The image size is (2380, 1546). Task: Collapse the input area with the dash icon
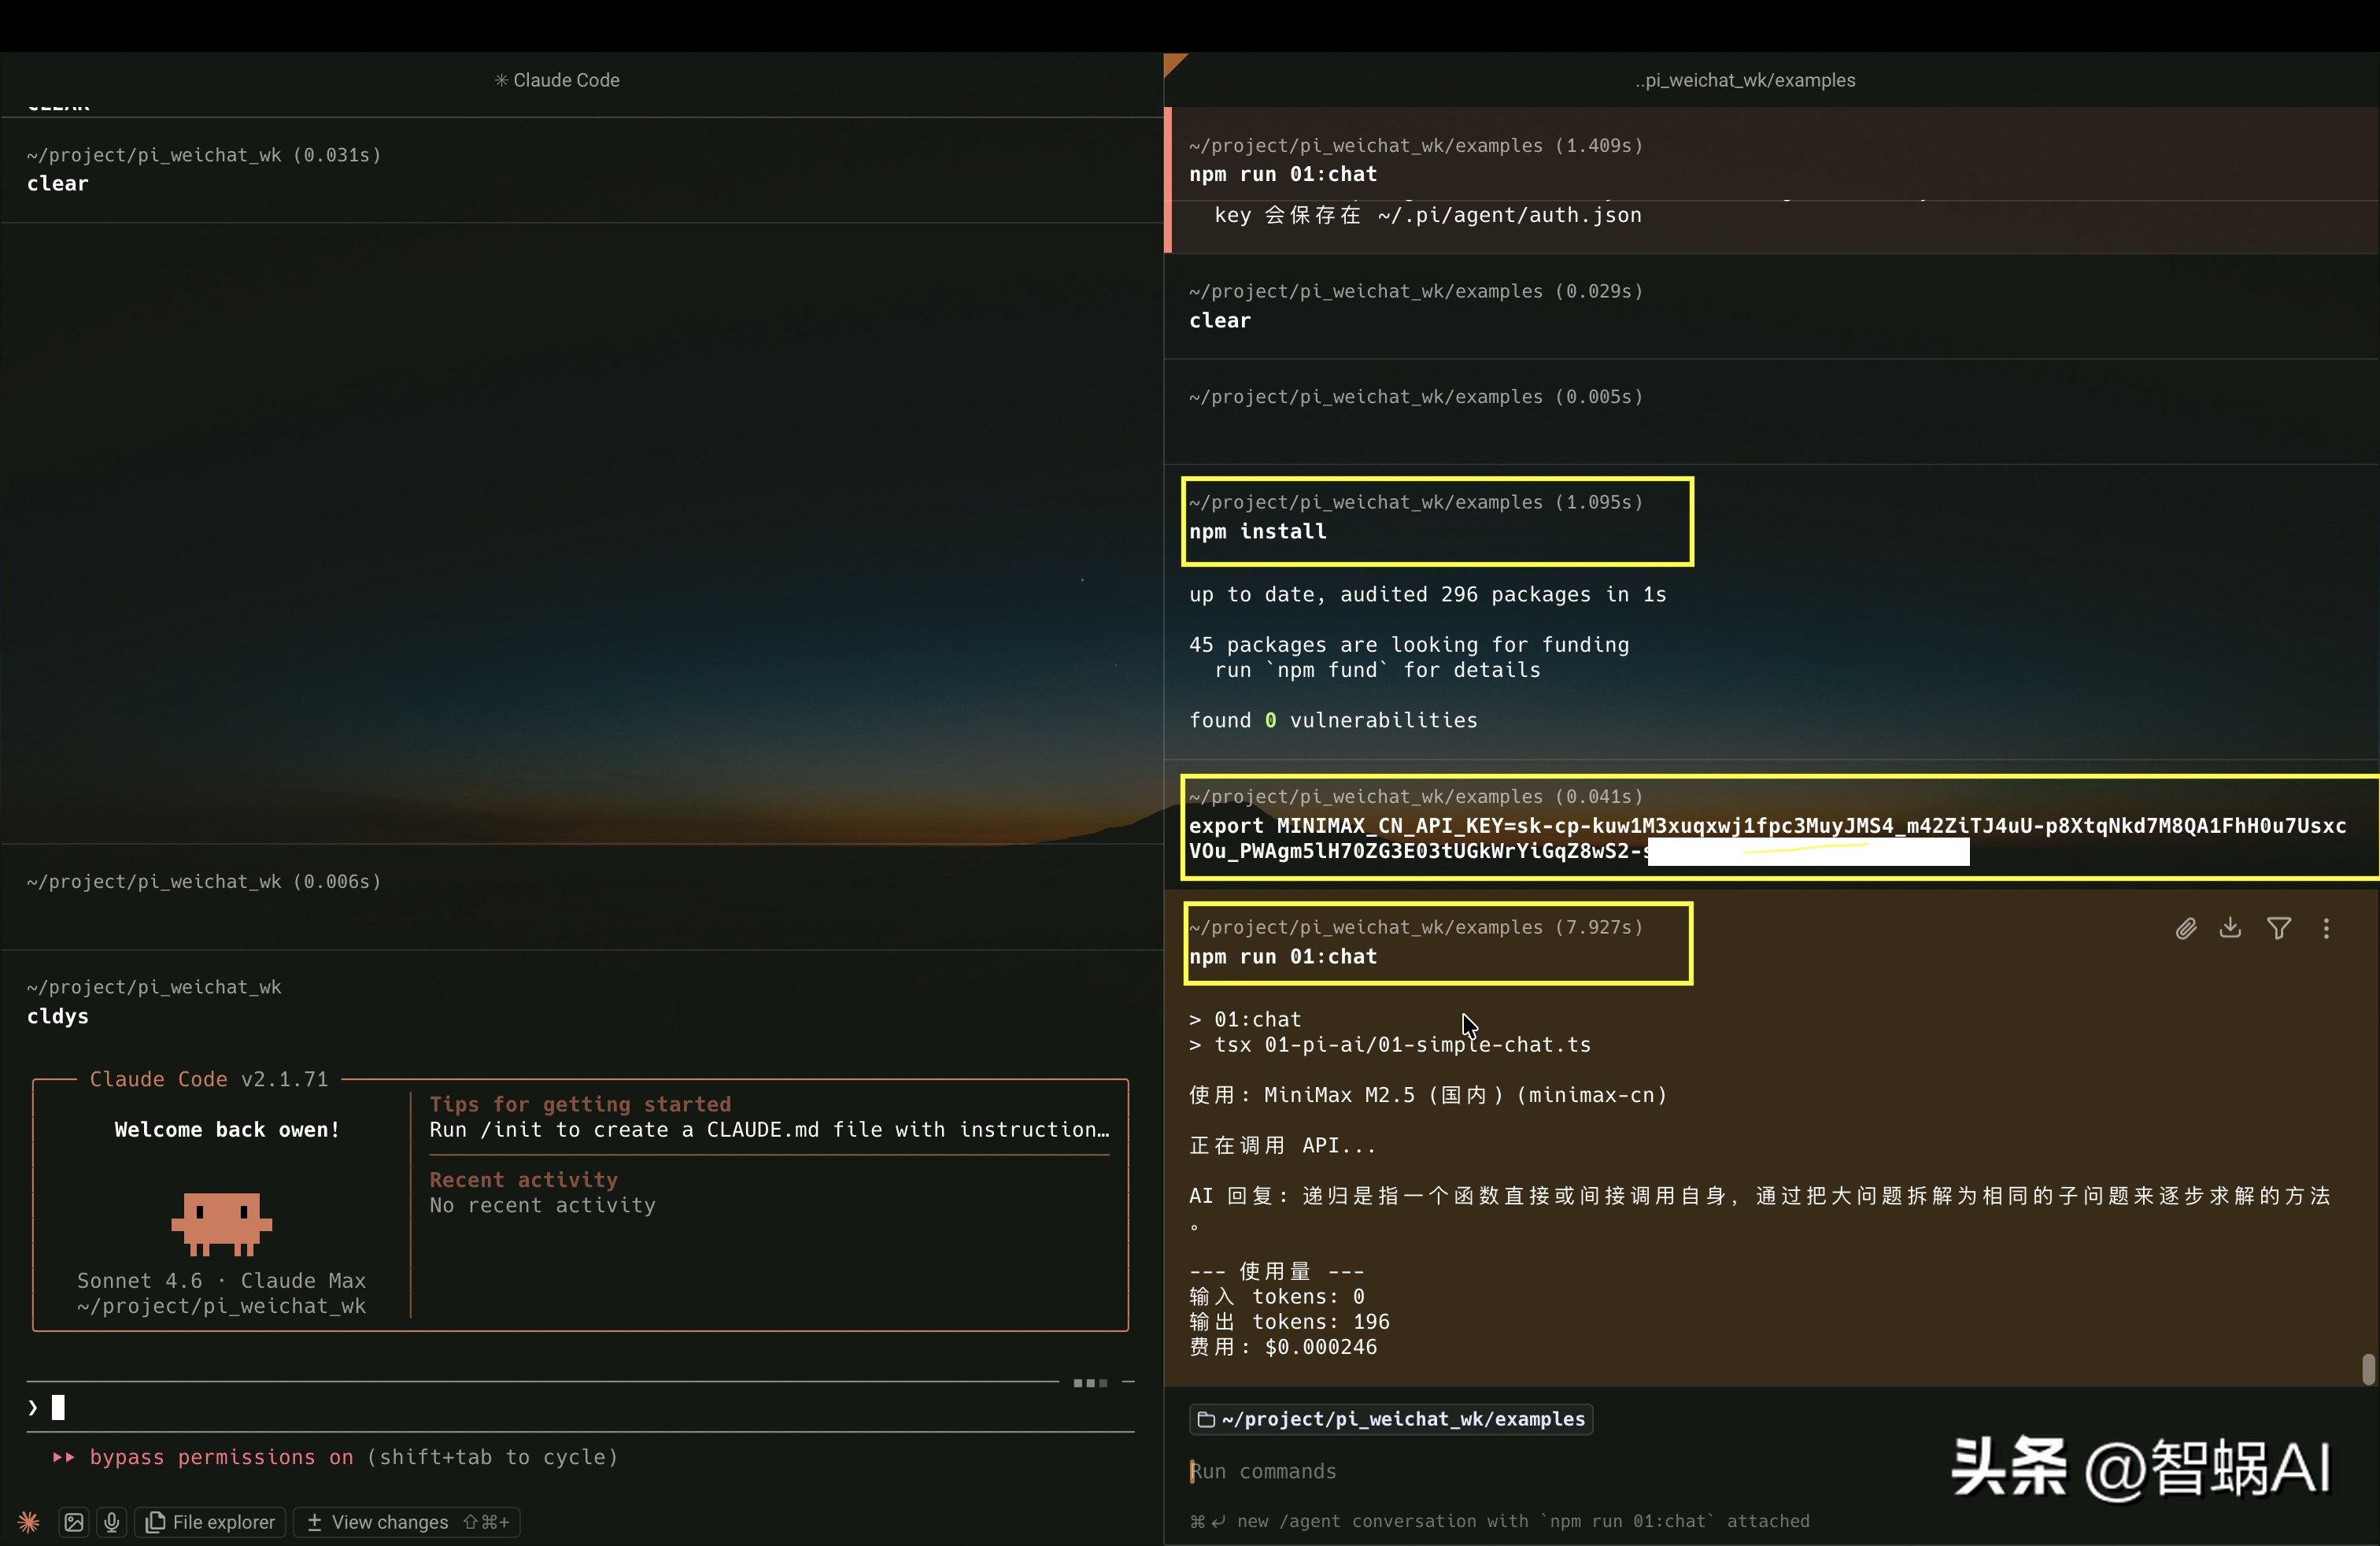coord(1128,1382)
